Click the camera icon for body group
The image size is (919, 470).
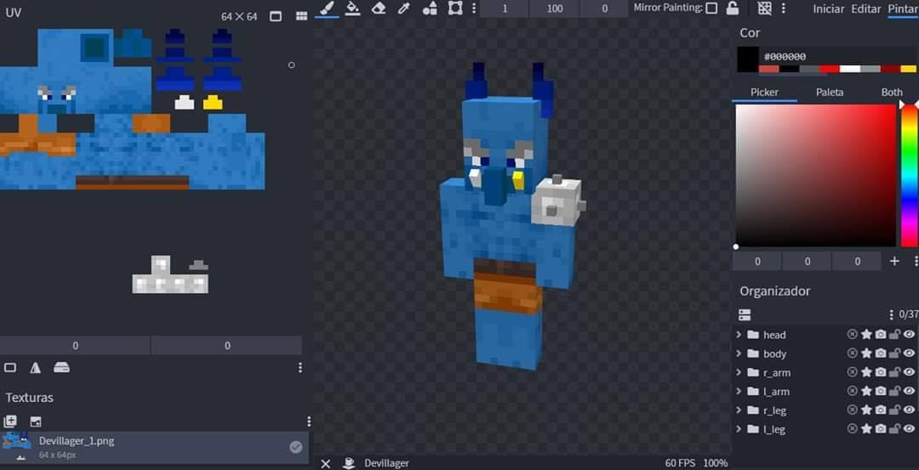click(881, 354)
